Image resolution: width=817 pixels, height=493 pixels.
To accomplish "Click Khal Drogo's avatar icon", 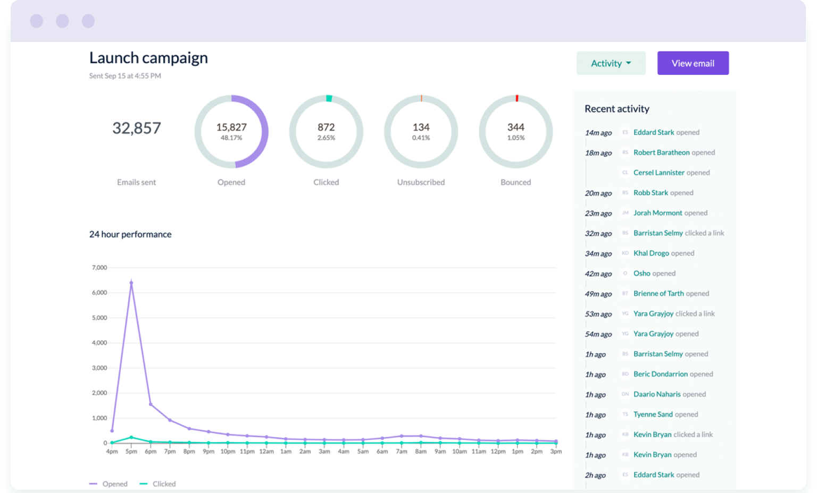I will pos(625,253).
